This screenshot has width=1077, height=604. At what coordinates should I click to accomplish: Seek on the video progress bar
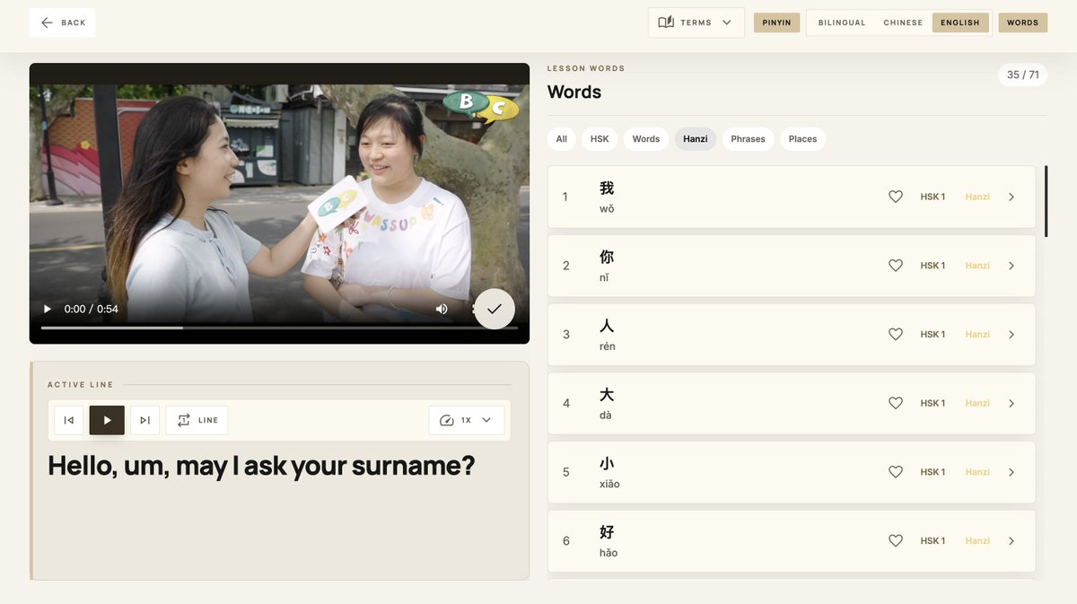tap(279, 328)
